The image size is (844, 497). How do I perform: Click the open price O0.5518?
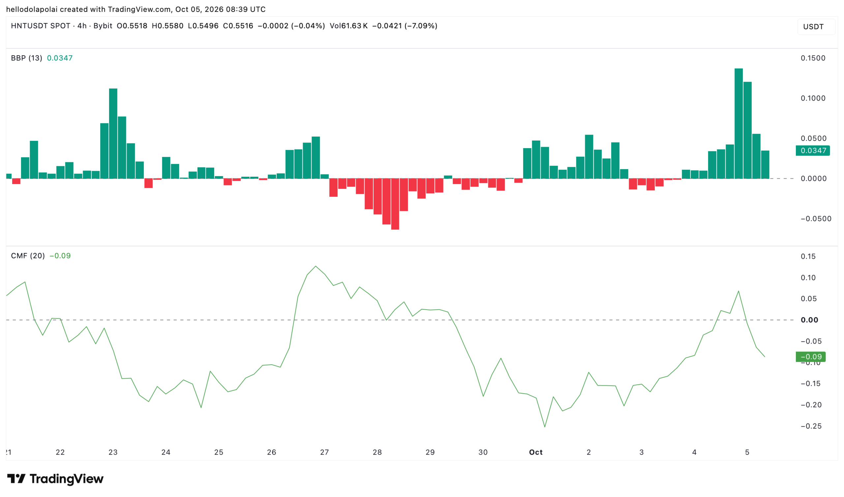click(132, 26)
